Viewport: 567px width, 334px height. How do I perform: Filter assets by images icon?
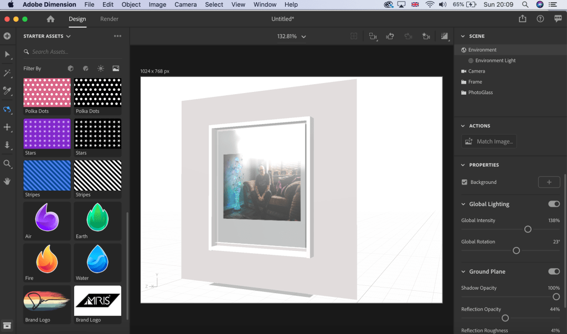[x=116, y=69]
